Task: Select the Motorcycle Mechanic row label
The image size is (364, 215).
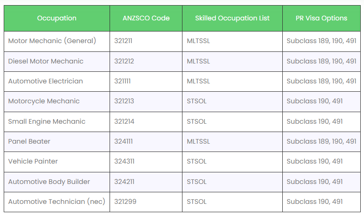Action: pos(44,101)
